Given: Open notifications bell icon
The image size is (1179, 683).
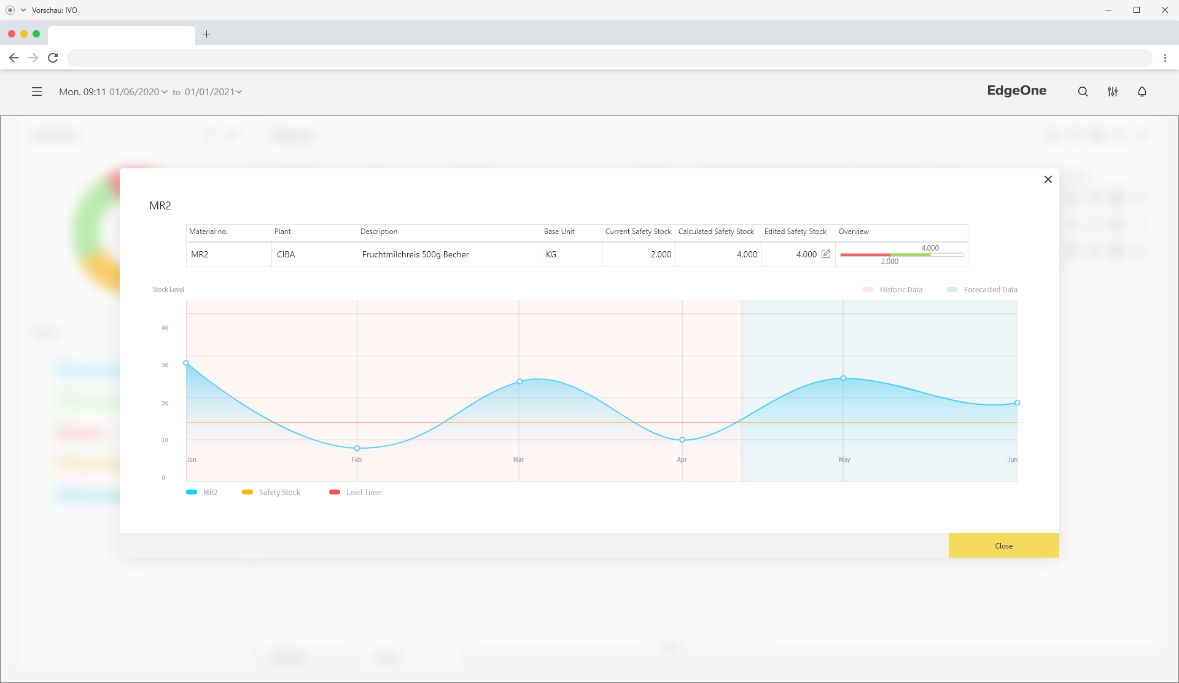Looking at the screenshot, I should coord(1142,92).
